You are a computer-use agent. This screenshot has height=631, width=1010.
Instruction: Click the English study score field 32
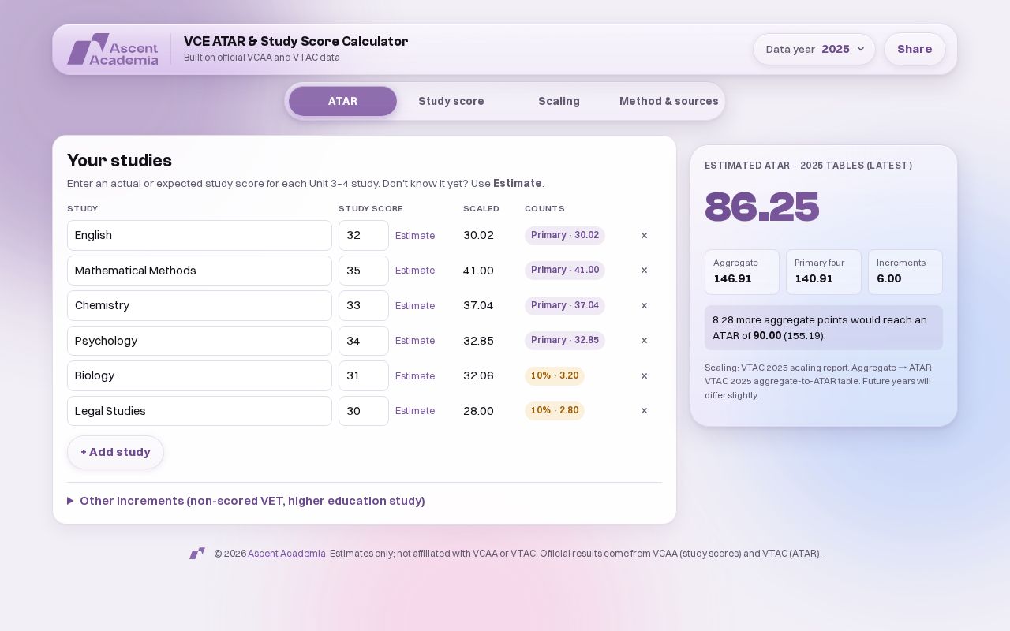coord(364,236)
